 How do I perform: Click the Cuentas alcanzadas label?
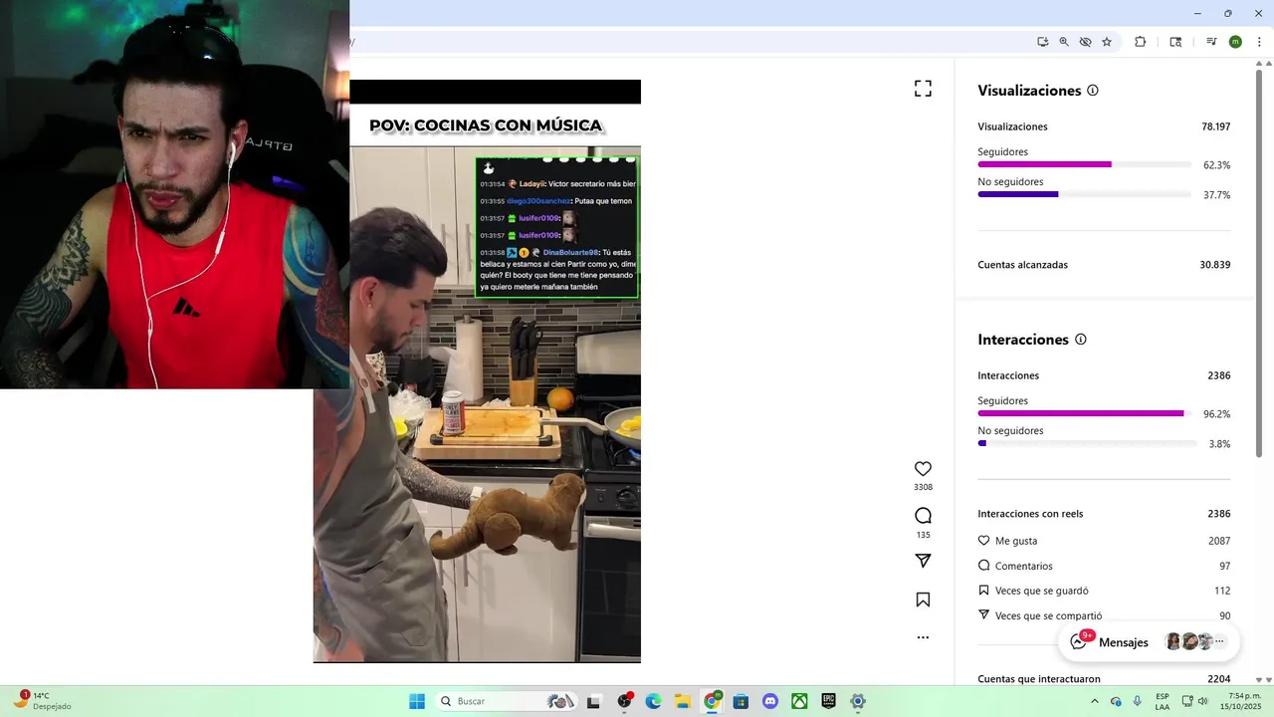point(1022,265)
